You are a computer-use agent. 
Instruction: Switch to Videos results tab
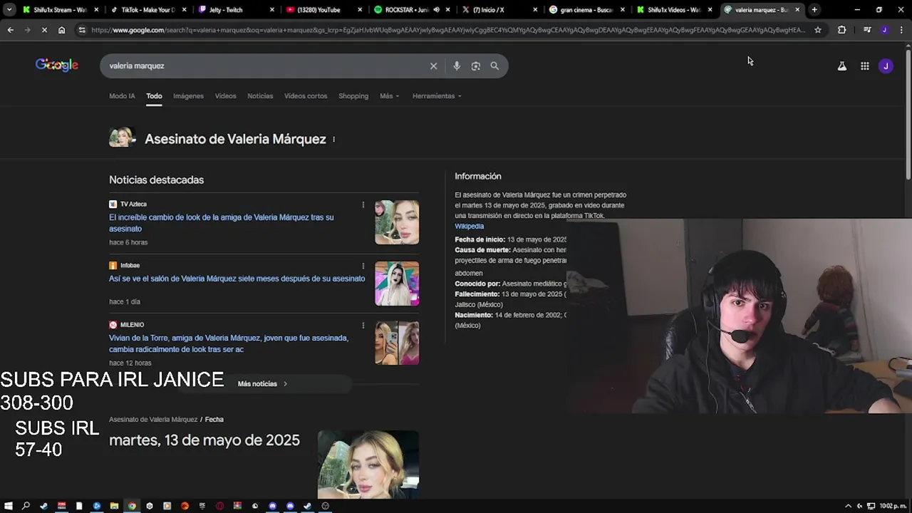point(225,96)
